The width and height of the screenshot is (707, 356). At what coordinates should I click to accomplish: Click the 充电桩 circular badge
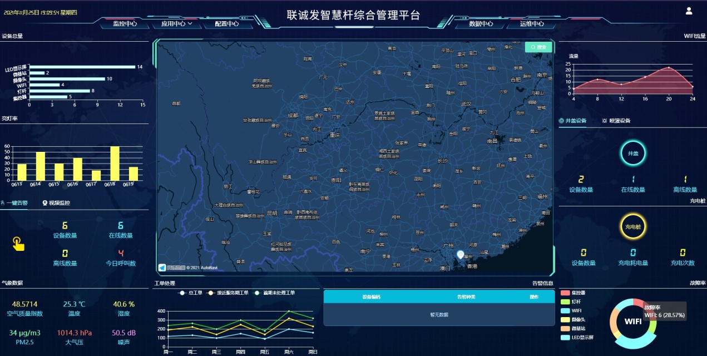(633, 227)
